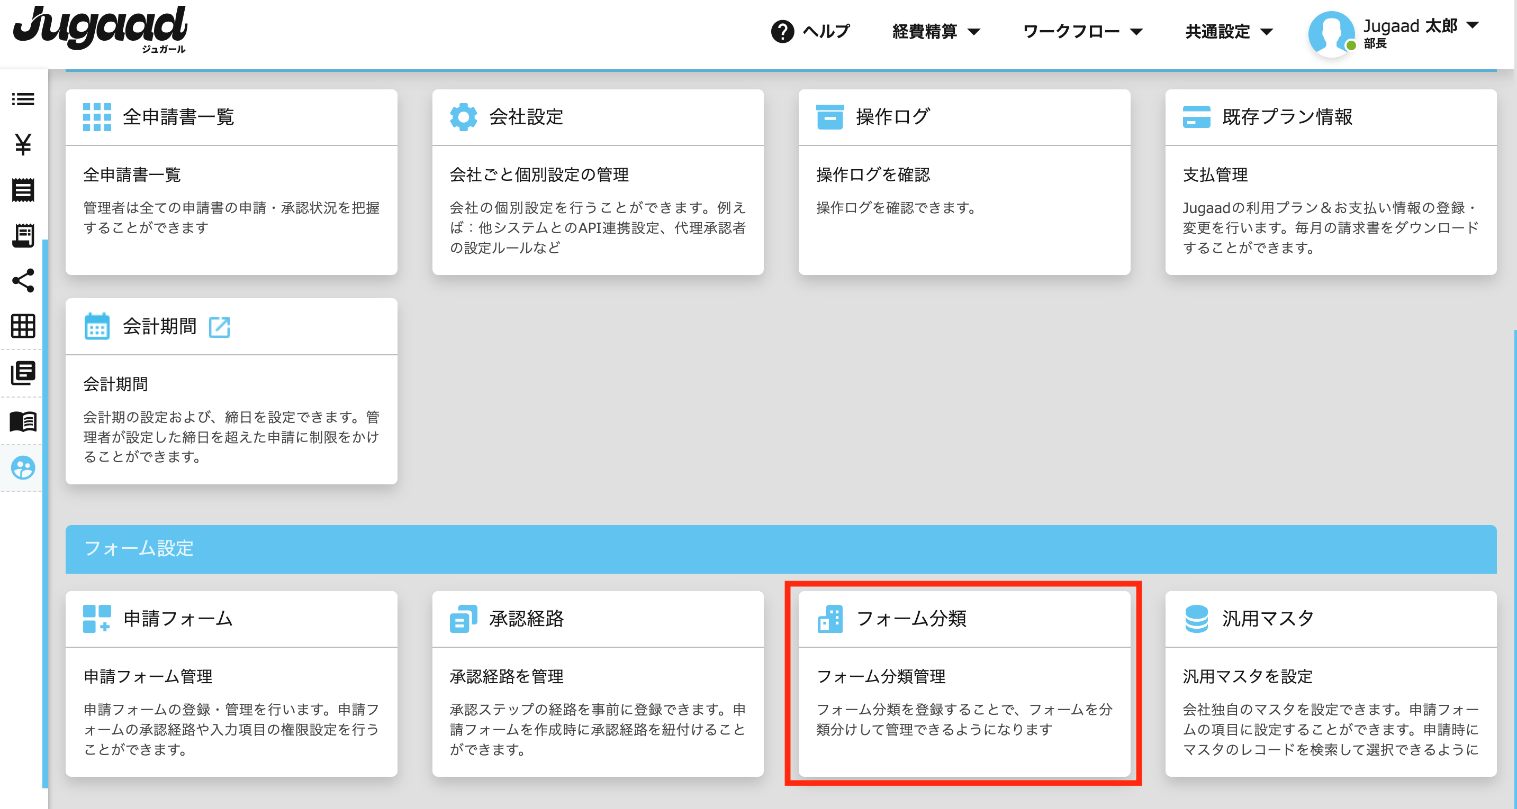Open the receipt scroll icon in sidebar

pyautogui.click(x=23, y=236)
